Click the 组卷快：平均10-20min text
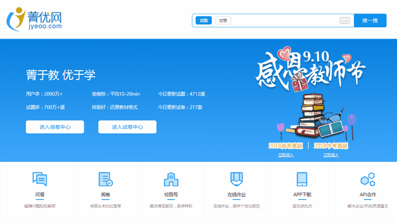 point(116,94)
